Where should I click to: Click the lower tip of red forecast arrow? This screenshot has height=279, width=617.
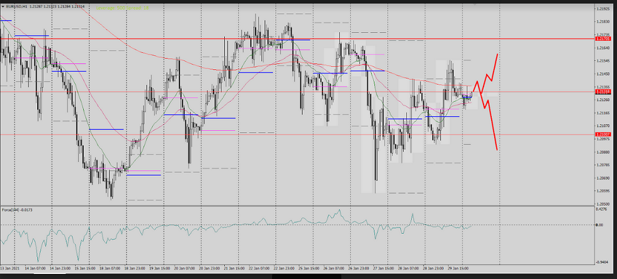point(497,149)
